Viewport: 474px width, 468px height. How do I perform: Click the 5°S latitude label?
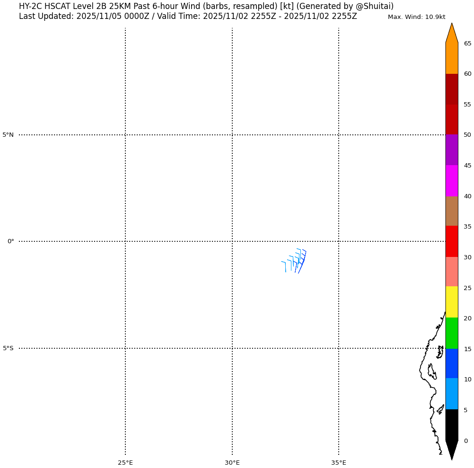click(9, 348)
